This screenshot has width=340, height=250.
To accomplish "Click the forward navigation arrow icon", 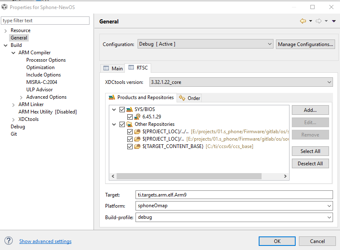I will click(318, 21).
